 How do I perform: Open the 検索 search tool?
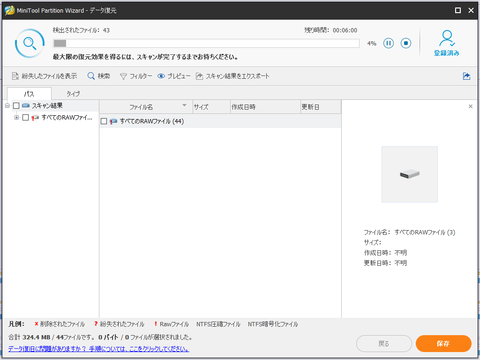click(x=91, y=76)
